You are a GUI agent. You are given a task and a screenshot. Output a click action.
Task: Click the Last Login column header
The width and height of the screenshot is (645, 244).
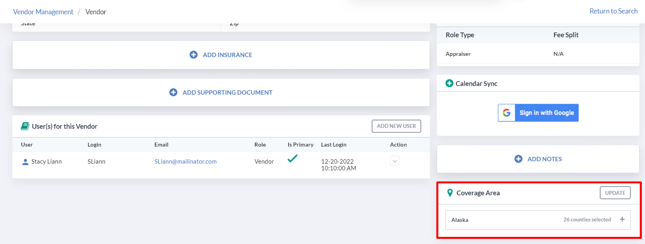tap(334, 145)
